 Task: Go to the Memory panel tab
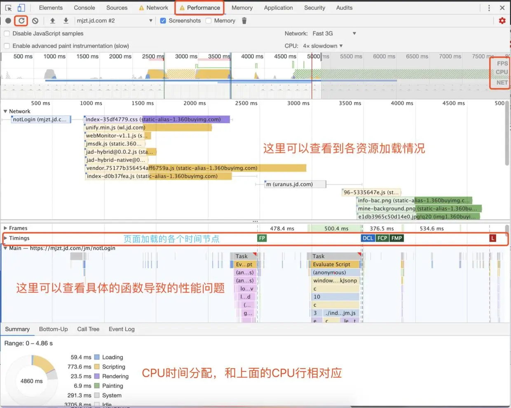tap(242, 8)
